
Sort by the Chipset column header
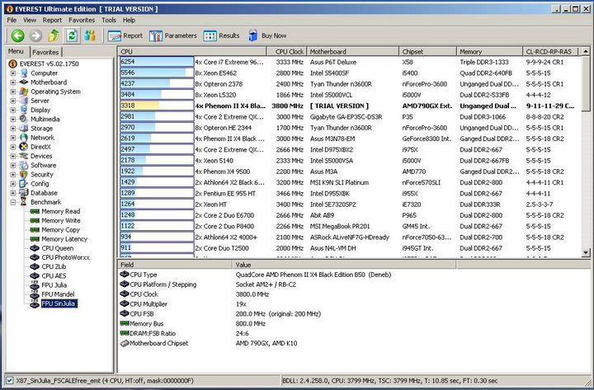427,51
